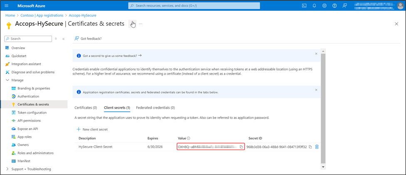Open portal settings gear
The height and width of the screenshot is (175, 406).
coord(324,6)
